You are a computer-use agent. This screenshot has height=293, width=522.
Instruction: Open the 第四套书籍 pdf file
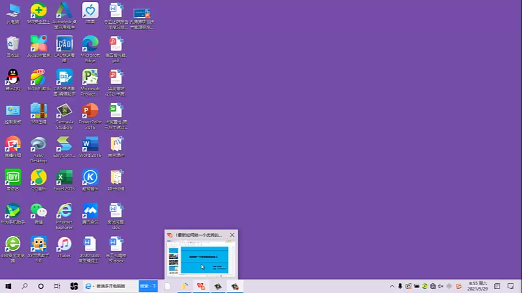tap(116, 49)
